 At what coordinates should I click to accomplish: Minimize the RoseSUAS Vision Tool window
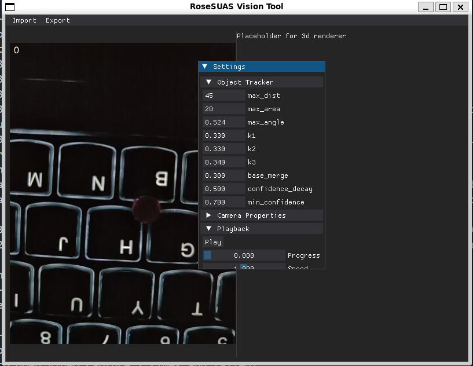click(x=426, y=6)
